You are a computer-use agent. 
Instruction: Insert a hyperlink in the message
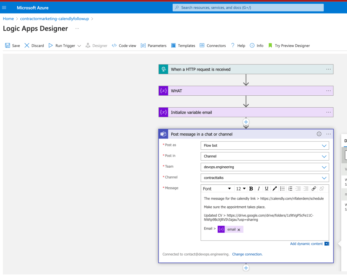[x=314, y=189]
